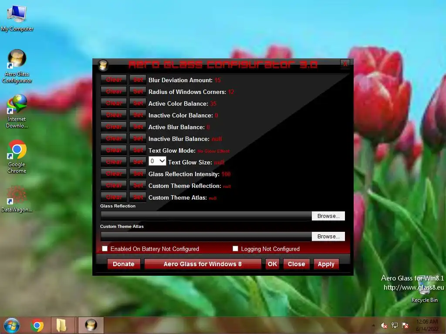The image size is (446, 334).
Task: Click the muted volume tray icon
Action: [x=384, y=325]
